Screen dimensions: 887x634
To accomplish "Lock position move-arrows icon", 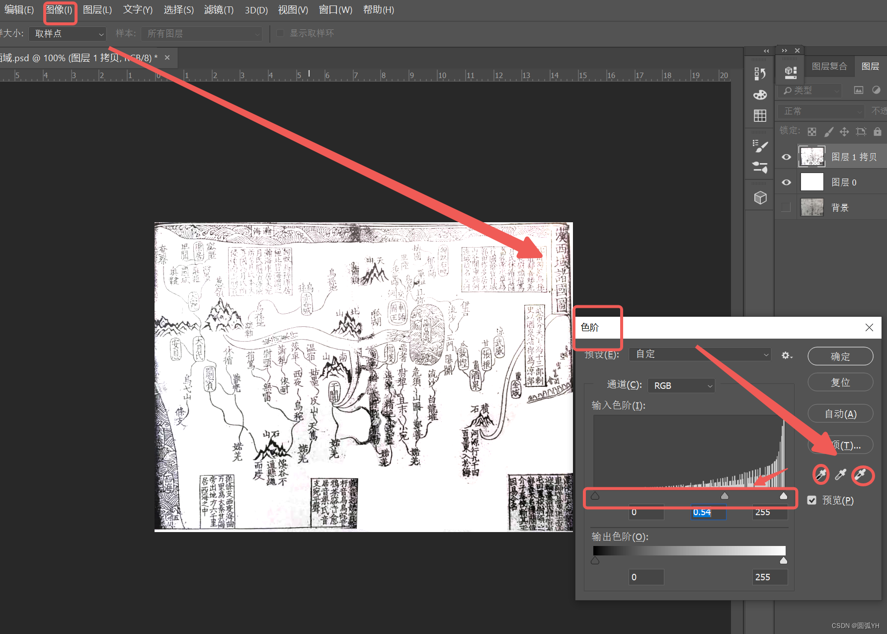I will [844, 132].
